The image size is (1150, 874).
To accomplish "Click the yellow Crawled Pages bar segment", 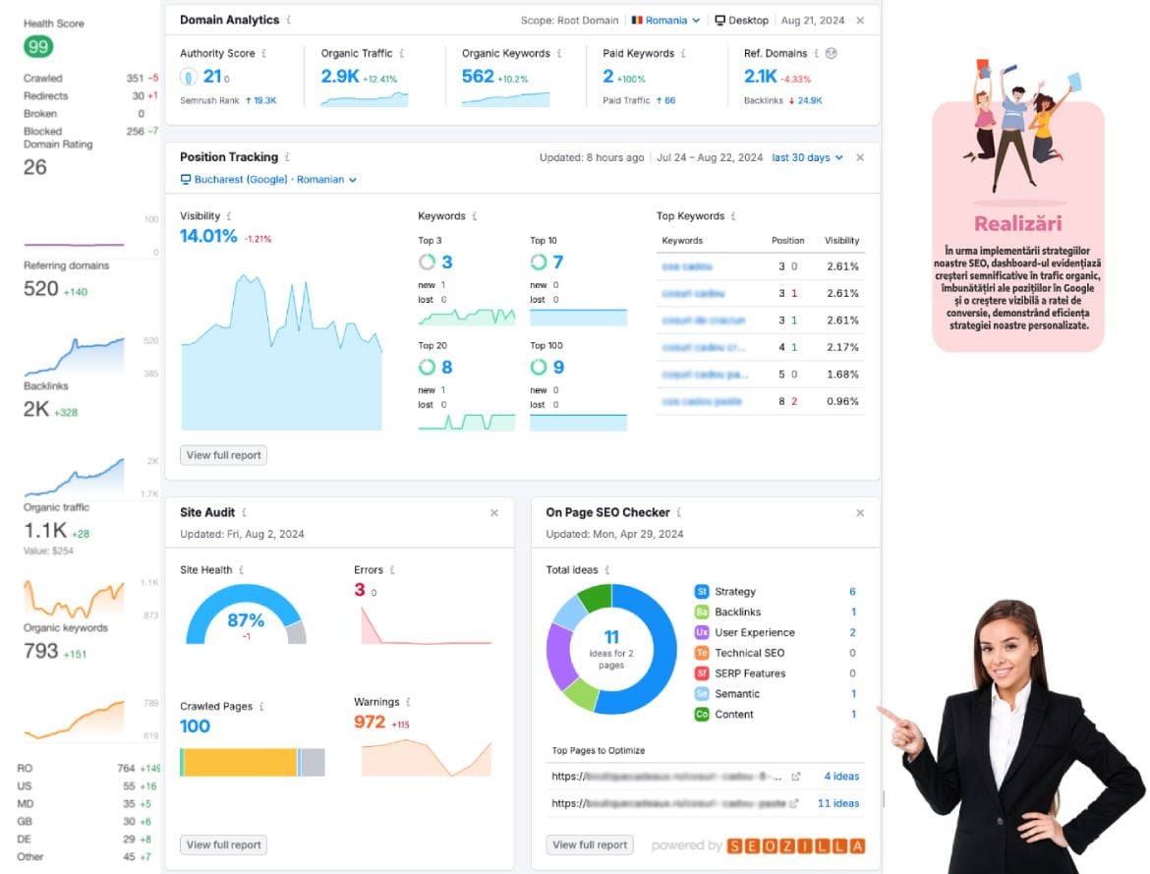I will 240,763.
